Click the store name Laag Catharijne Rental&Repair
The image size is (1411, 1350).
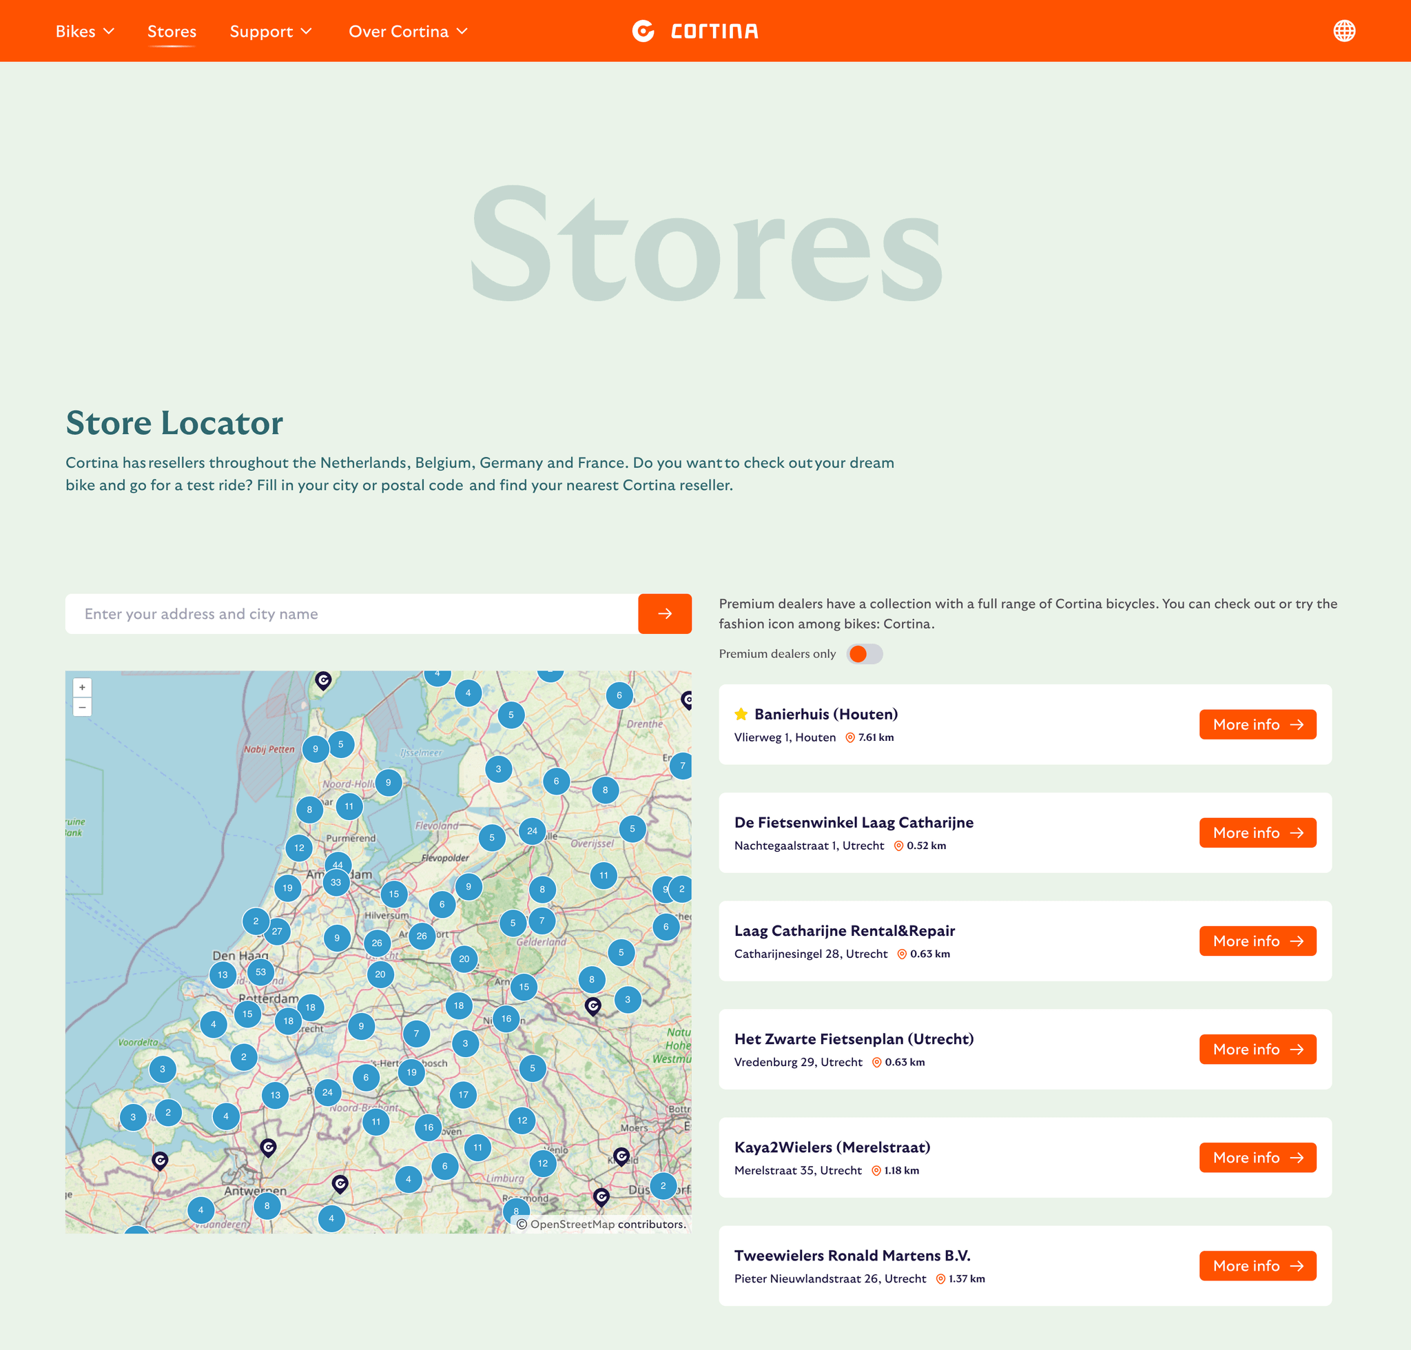pos(844,930)
